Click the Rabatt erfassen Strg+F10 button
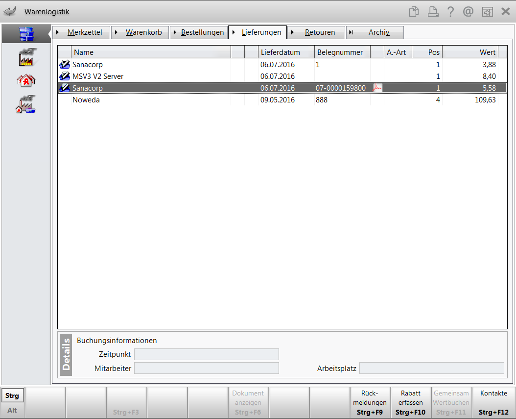Image resolution: width=516 pixels, height=419 pixels. 410,402
